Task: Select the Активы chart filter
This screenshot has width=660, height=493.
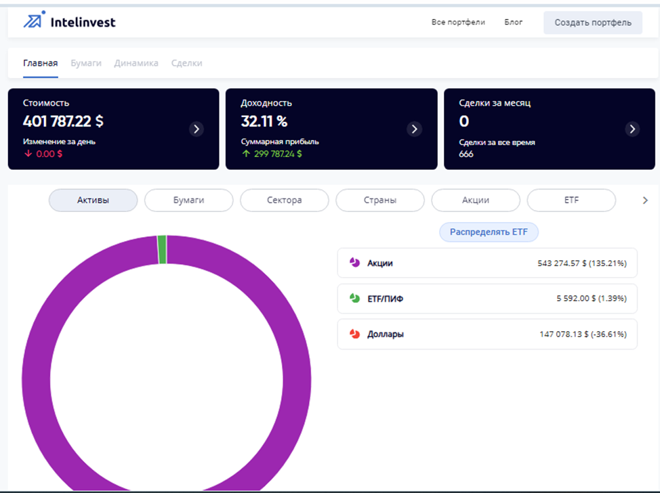Action: (x=93, y=200)
